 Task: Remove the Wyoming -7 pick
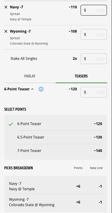coord(6,31)
